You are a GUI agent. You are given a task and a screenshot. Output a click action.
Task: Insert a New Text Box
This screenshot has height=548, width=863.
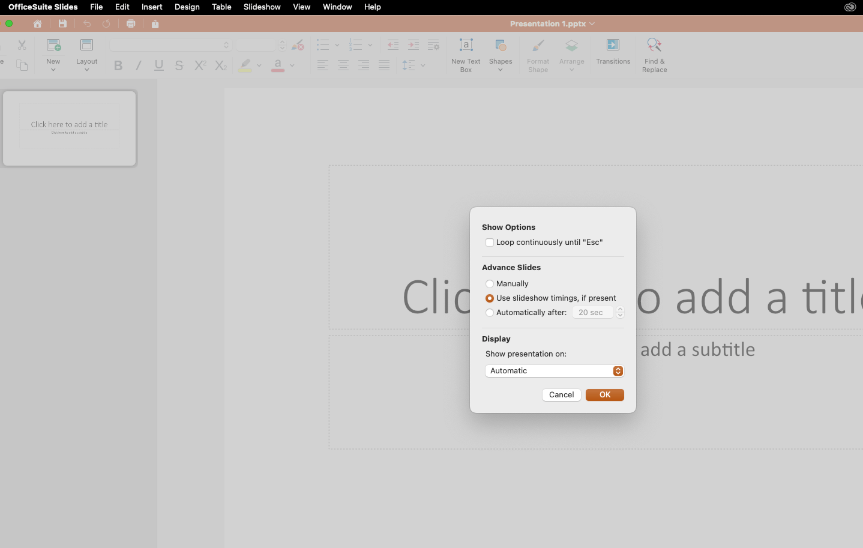pos(465,54)
